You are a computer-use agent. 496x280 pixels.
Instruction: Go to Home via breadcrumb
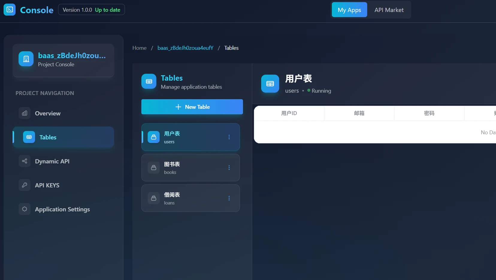(x=139, y=48)
